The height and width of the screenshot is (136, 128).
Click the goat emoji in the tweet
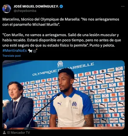coord(30,51)
